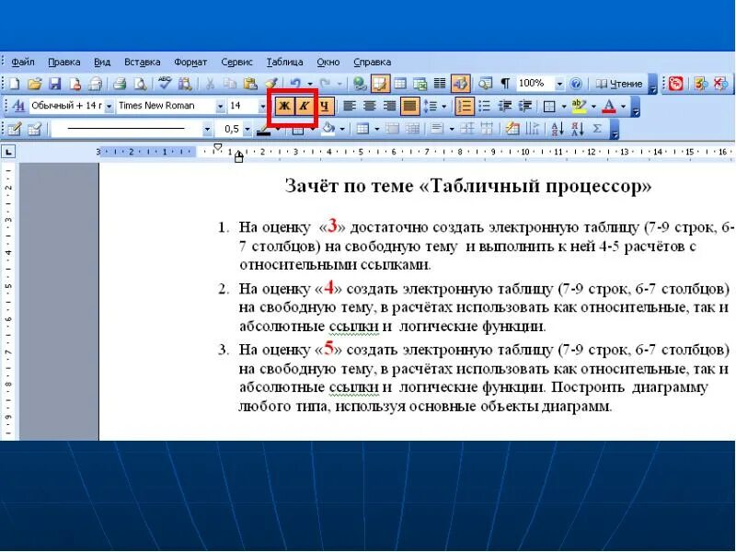
Task: Increase the paragraph indent
Action: click(x=525, y=107)
